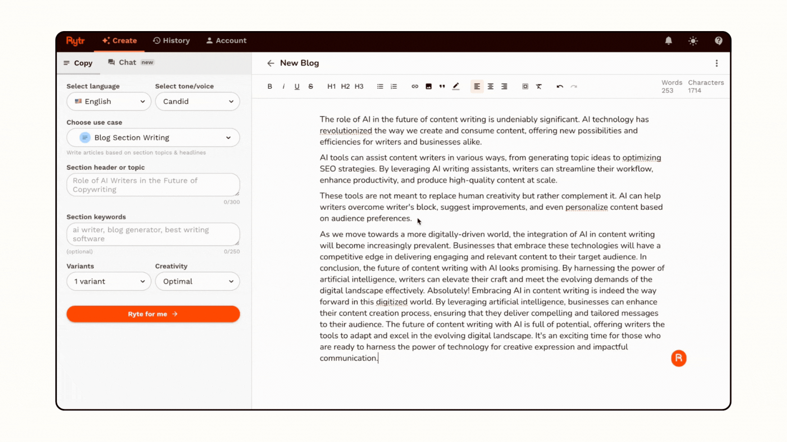Apply blockquote formatting to the text
Viewport: 787px width, 442px height.
442,86
